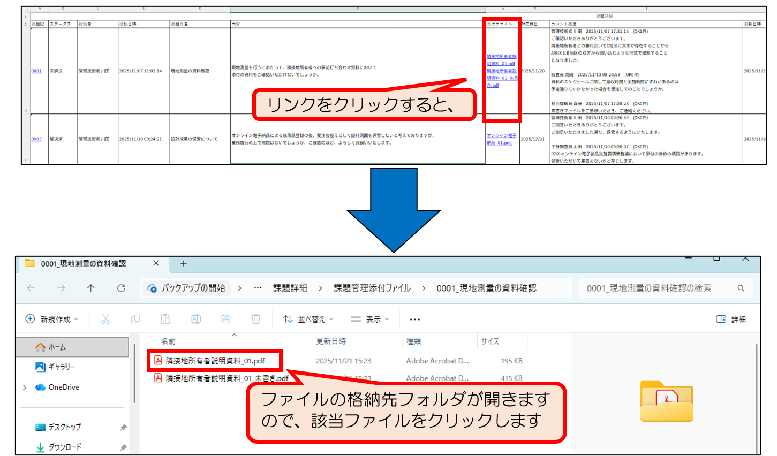Click the Rename icon in toolbar
This screenshot has height=456, width=777.
pyautogui.click(x=195, y=319)
